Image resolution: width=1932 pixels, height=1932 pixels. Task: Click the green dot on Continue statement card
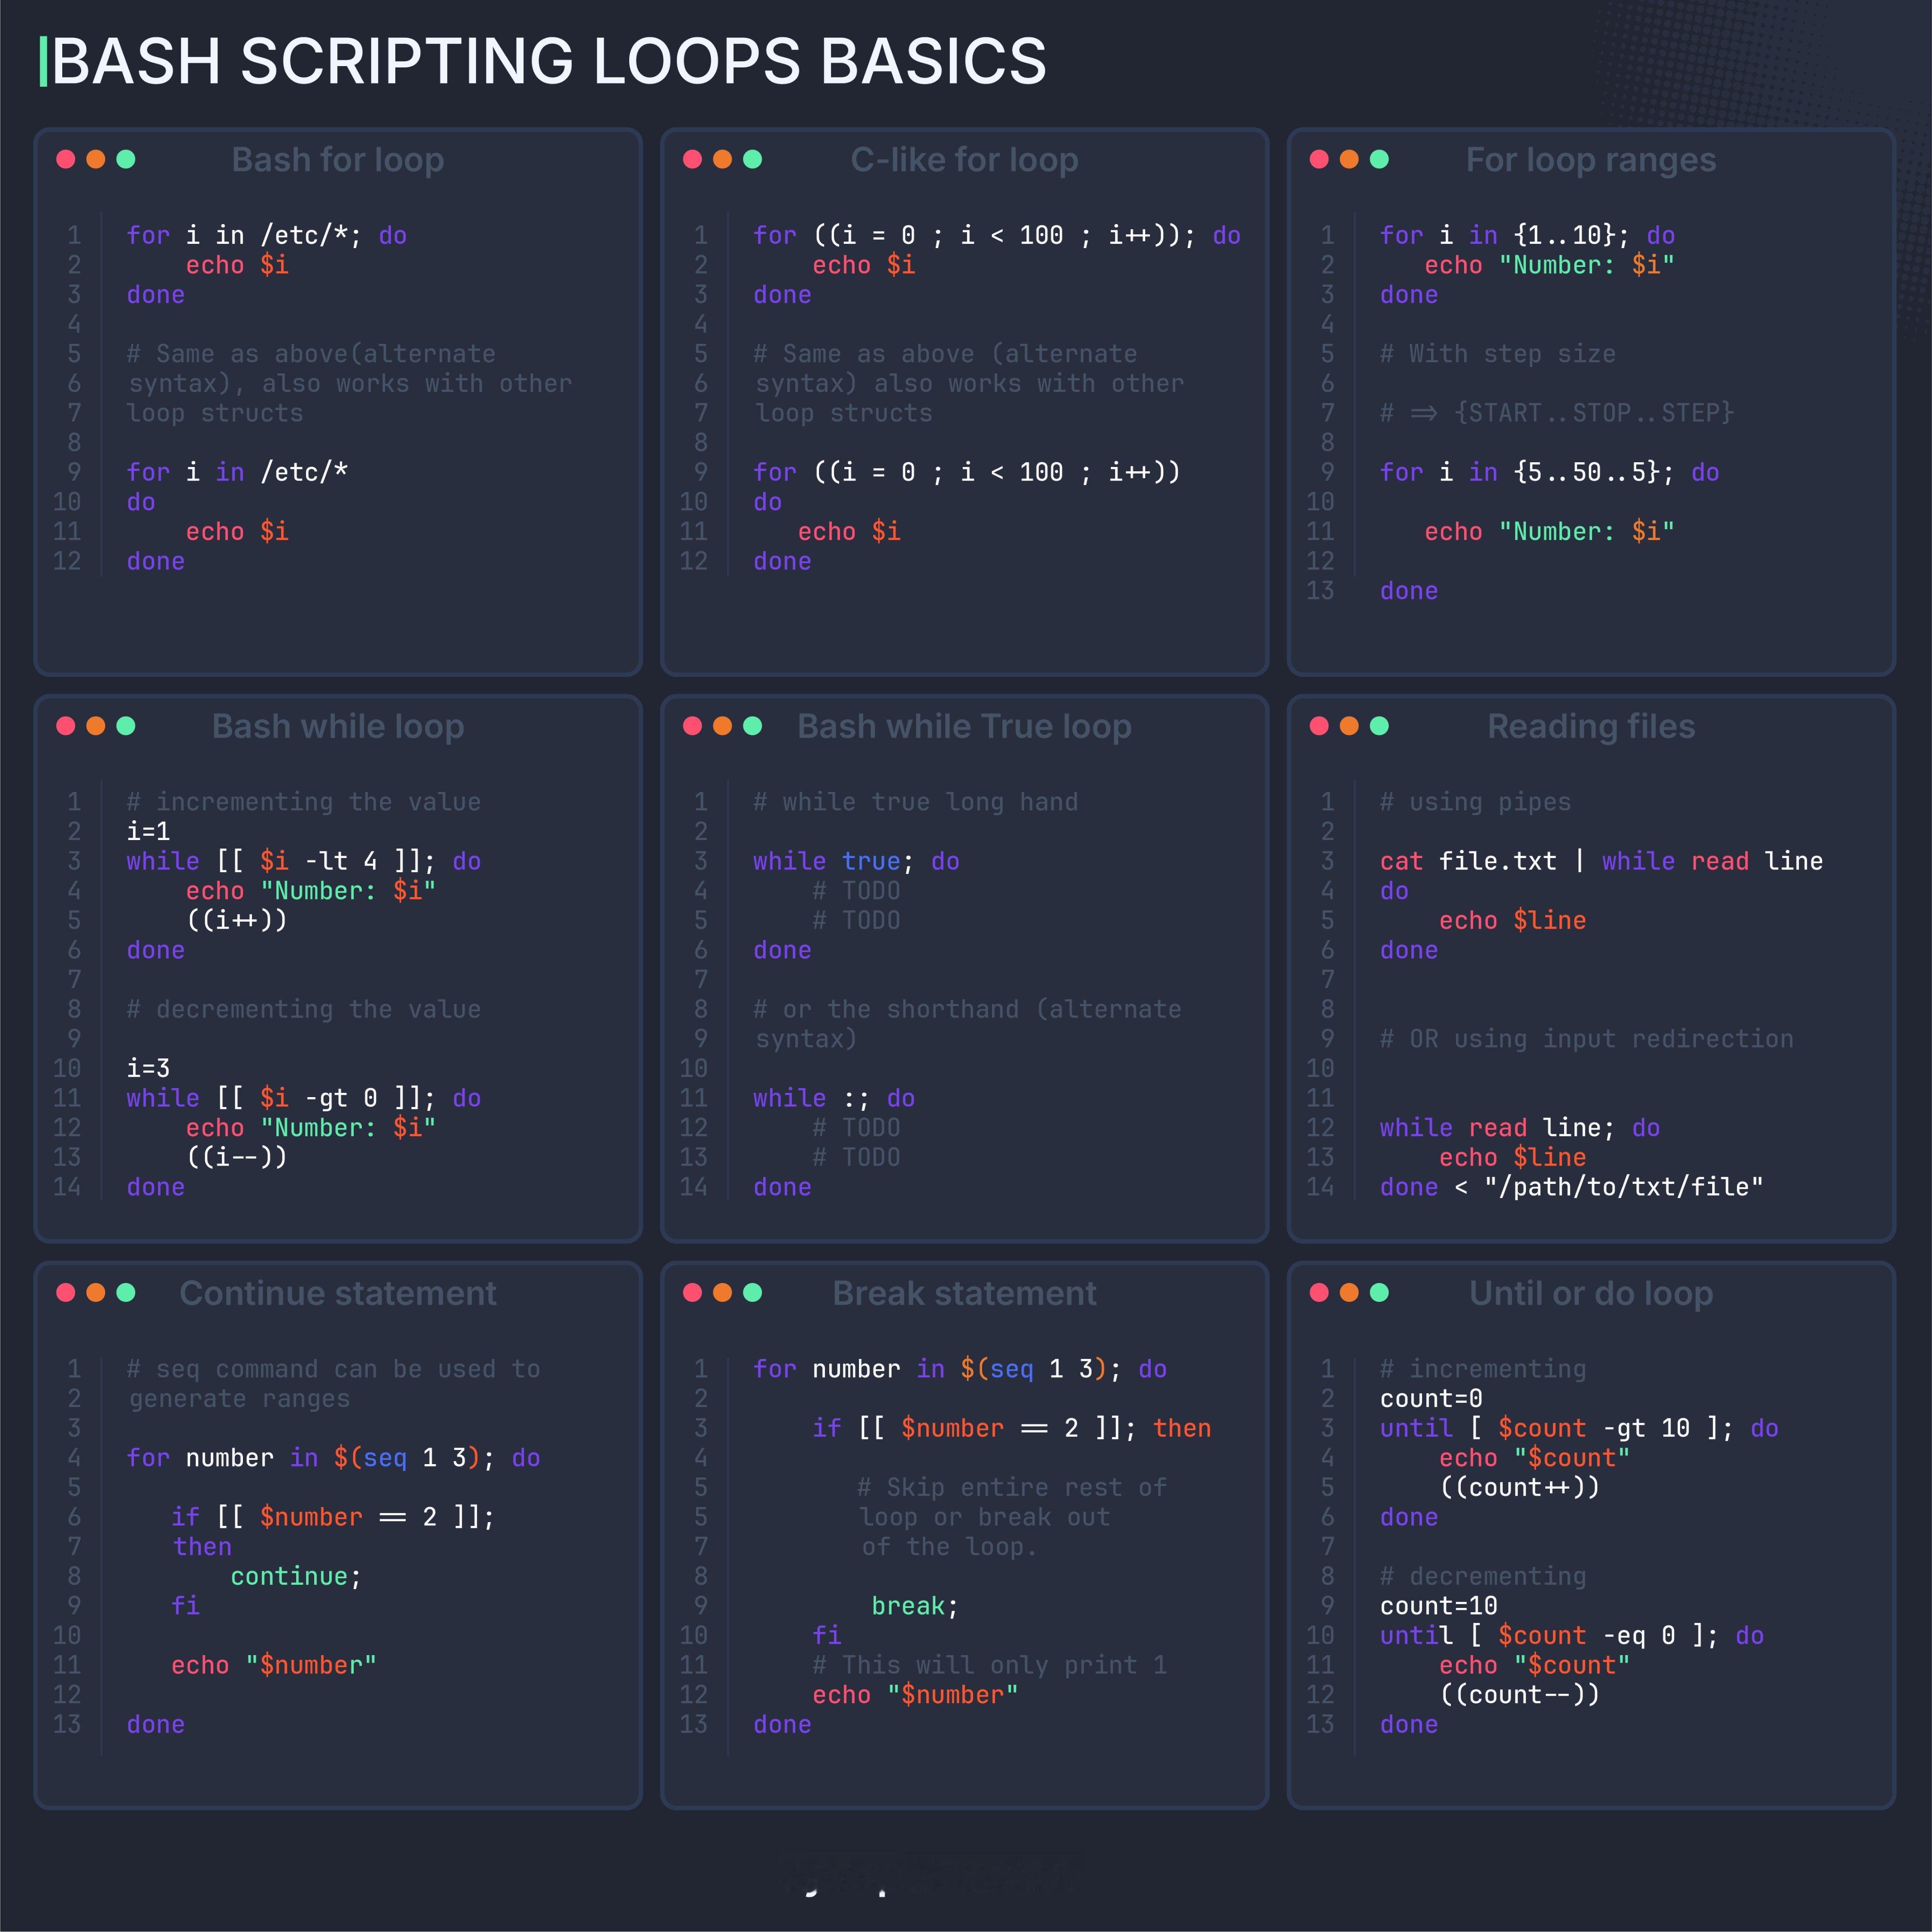(126, 1292)
